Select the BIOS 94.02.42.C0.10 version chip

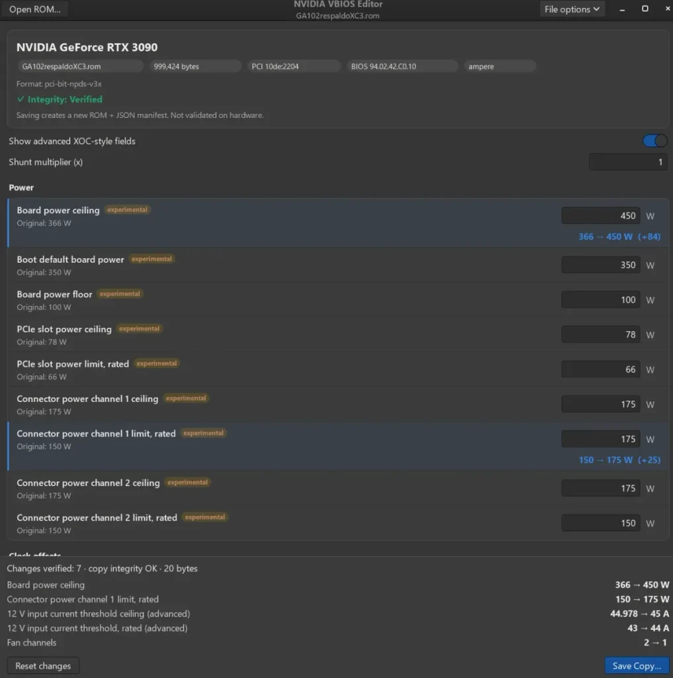point(402,66)
